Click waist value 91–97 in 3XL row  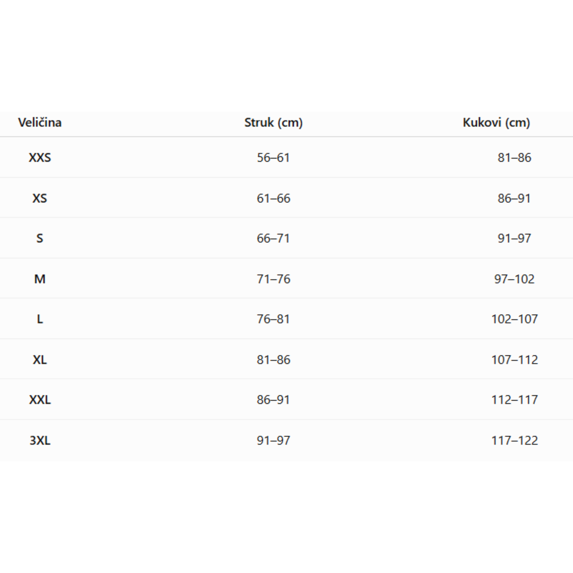(274, 440)
